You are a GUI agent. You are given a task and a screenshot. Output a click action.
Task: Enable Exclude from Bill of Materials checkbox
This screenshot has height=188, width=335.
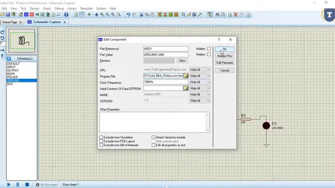101,145
